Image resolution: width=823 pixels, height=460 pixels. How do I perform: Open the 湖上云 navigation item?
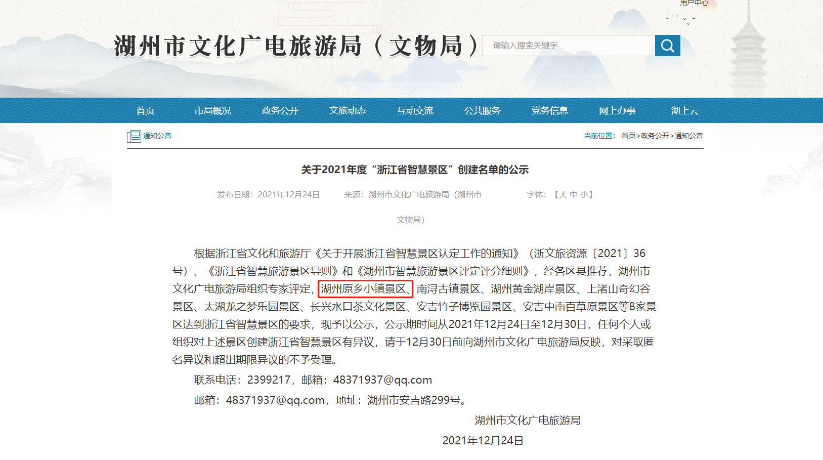pyautogui.click(x=684, y=110)
